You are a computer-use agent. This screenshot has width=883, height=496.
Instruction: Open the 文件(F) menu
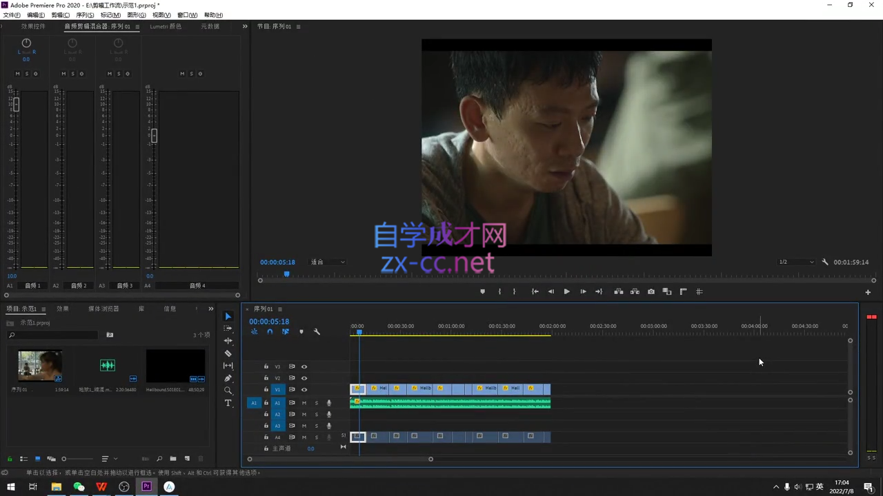[12, 15]
